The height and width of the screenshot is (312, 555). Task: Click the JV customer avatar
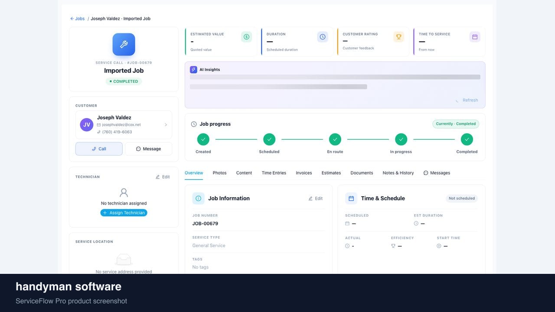[87, 125]
